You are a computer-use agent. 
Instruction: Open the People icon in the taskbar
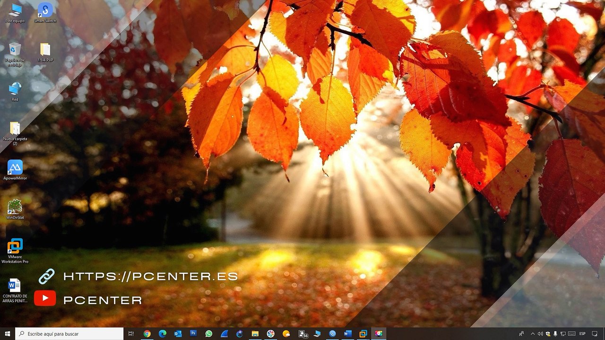click(x=521, y=334)
